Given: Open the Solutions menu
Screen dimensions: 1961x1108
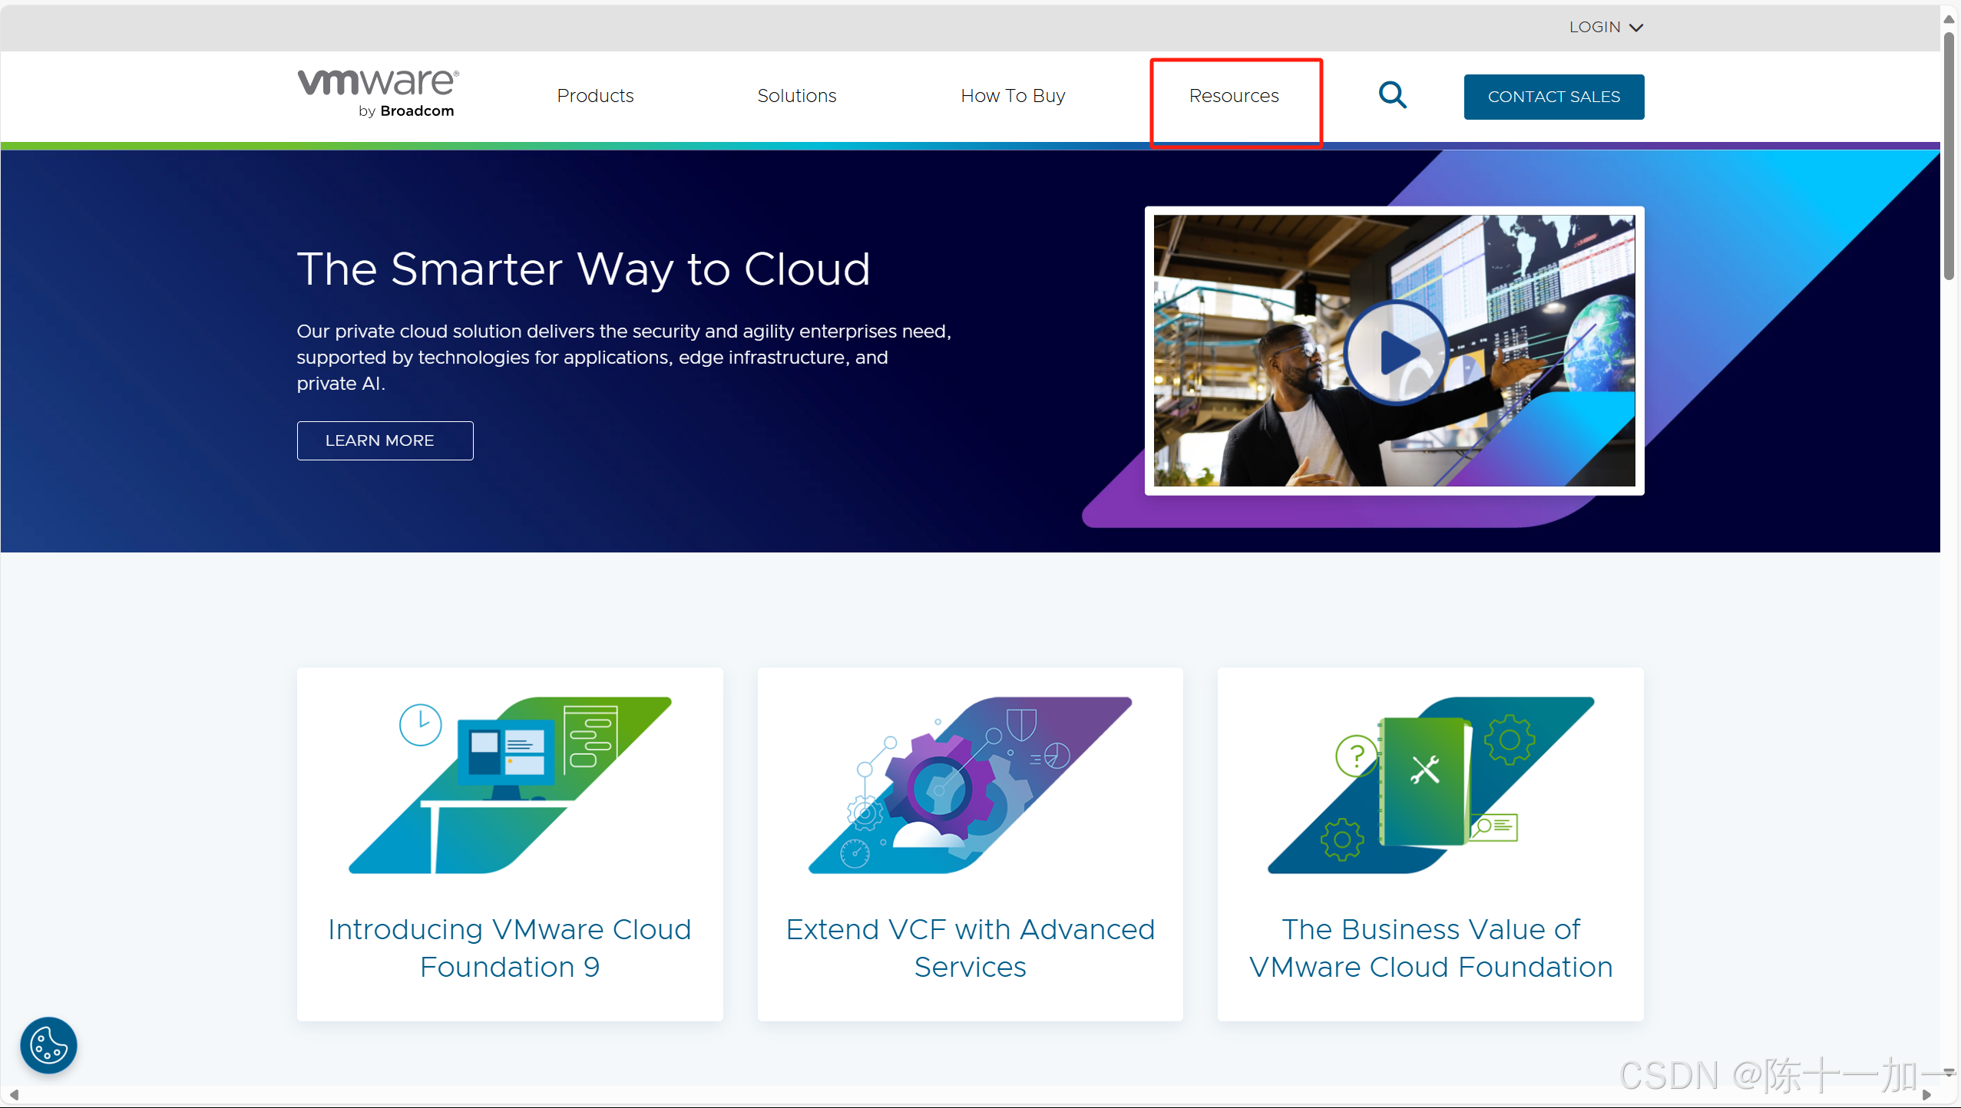Looking at the screenshot, I should (796, 96).
